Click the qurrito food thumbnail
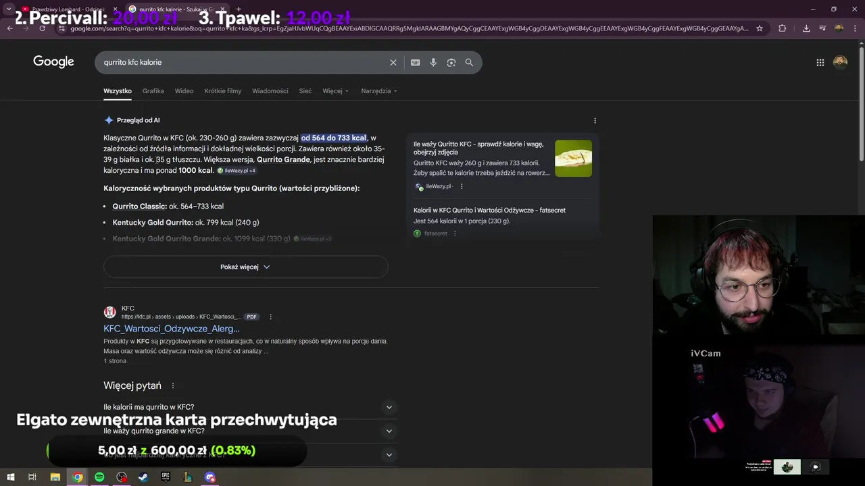The image size is (865, 486). 573,158
